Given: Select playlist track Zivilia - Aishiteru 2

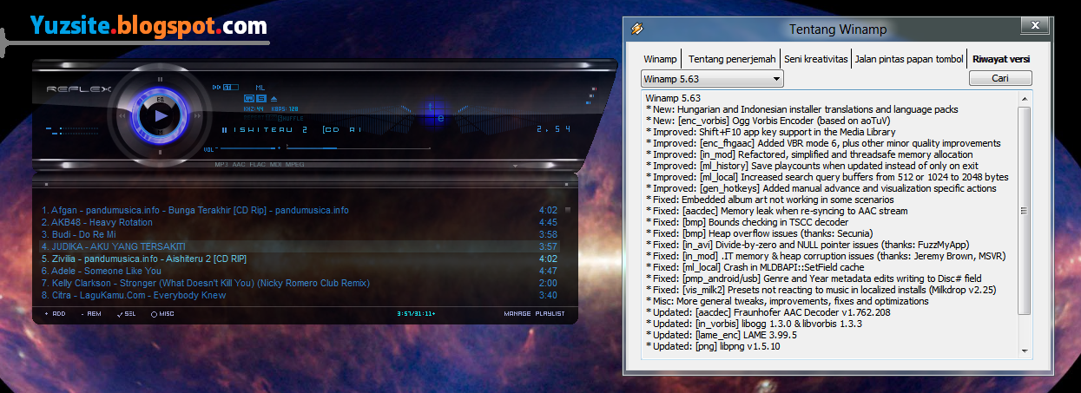Looking at the screenshot, I should click(x=300, y=259).
